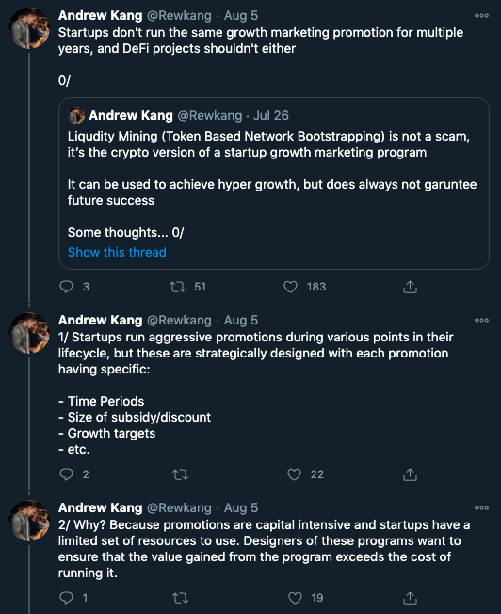Open more options on first tweet
501x614 pixels.
click(x=481, y=16)
